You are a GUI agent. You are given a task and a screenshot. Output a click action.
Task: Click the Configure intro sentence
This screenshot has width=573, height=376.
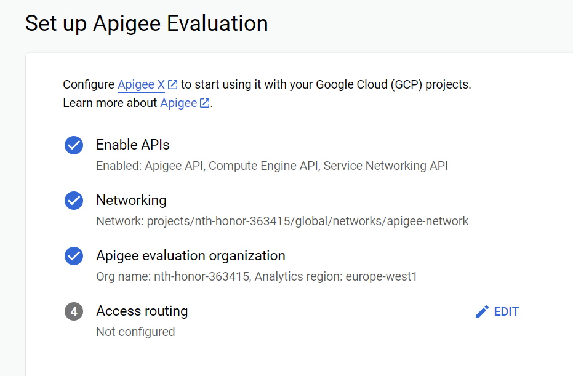[267, 84]
